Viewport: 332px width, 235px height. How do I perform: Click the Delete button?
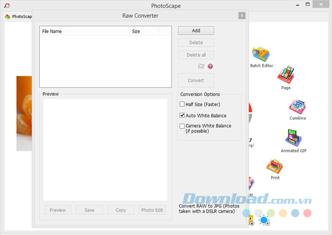(196, 43)
